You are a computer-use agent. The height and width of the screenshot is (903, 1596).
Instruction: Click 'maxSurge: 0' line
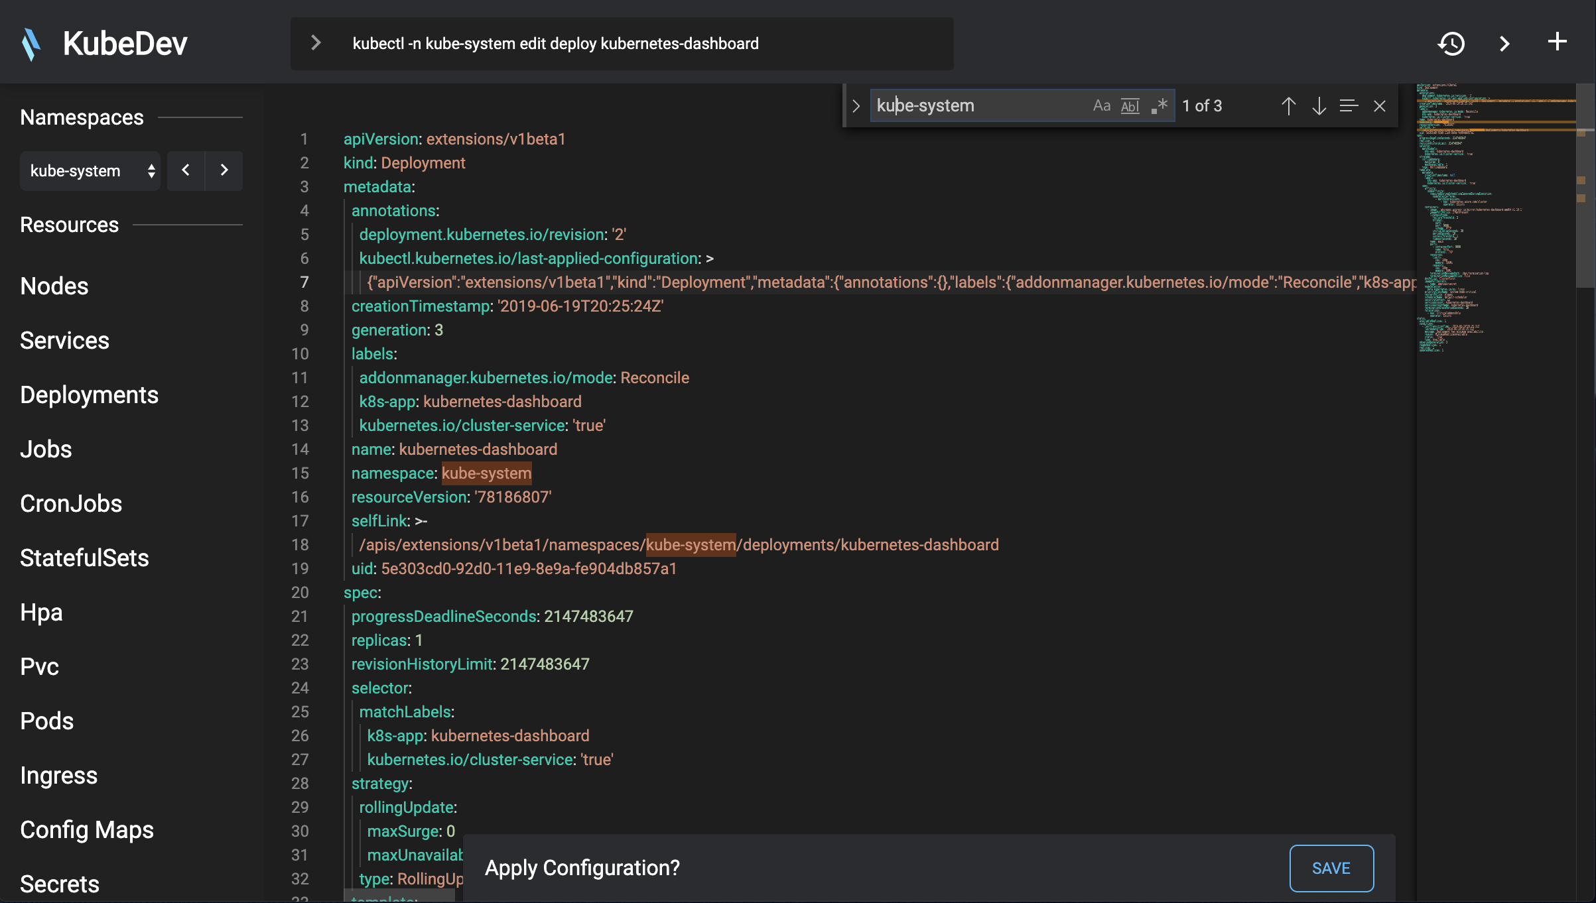point(411,831)
